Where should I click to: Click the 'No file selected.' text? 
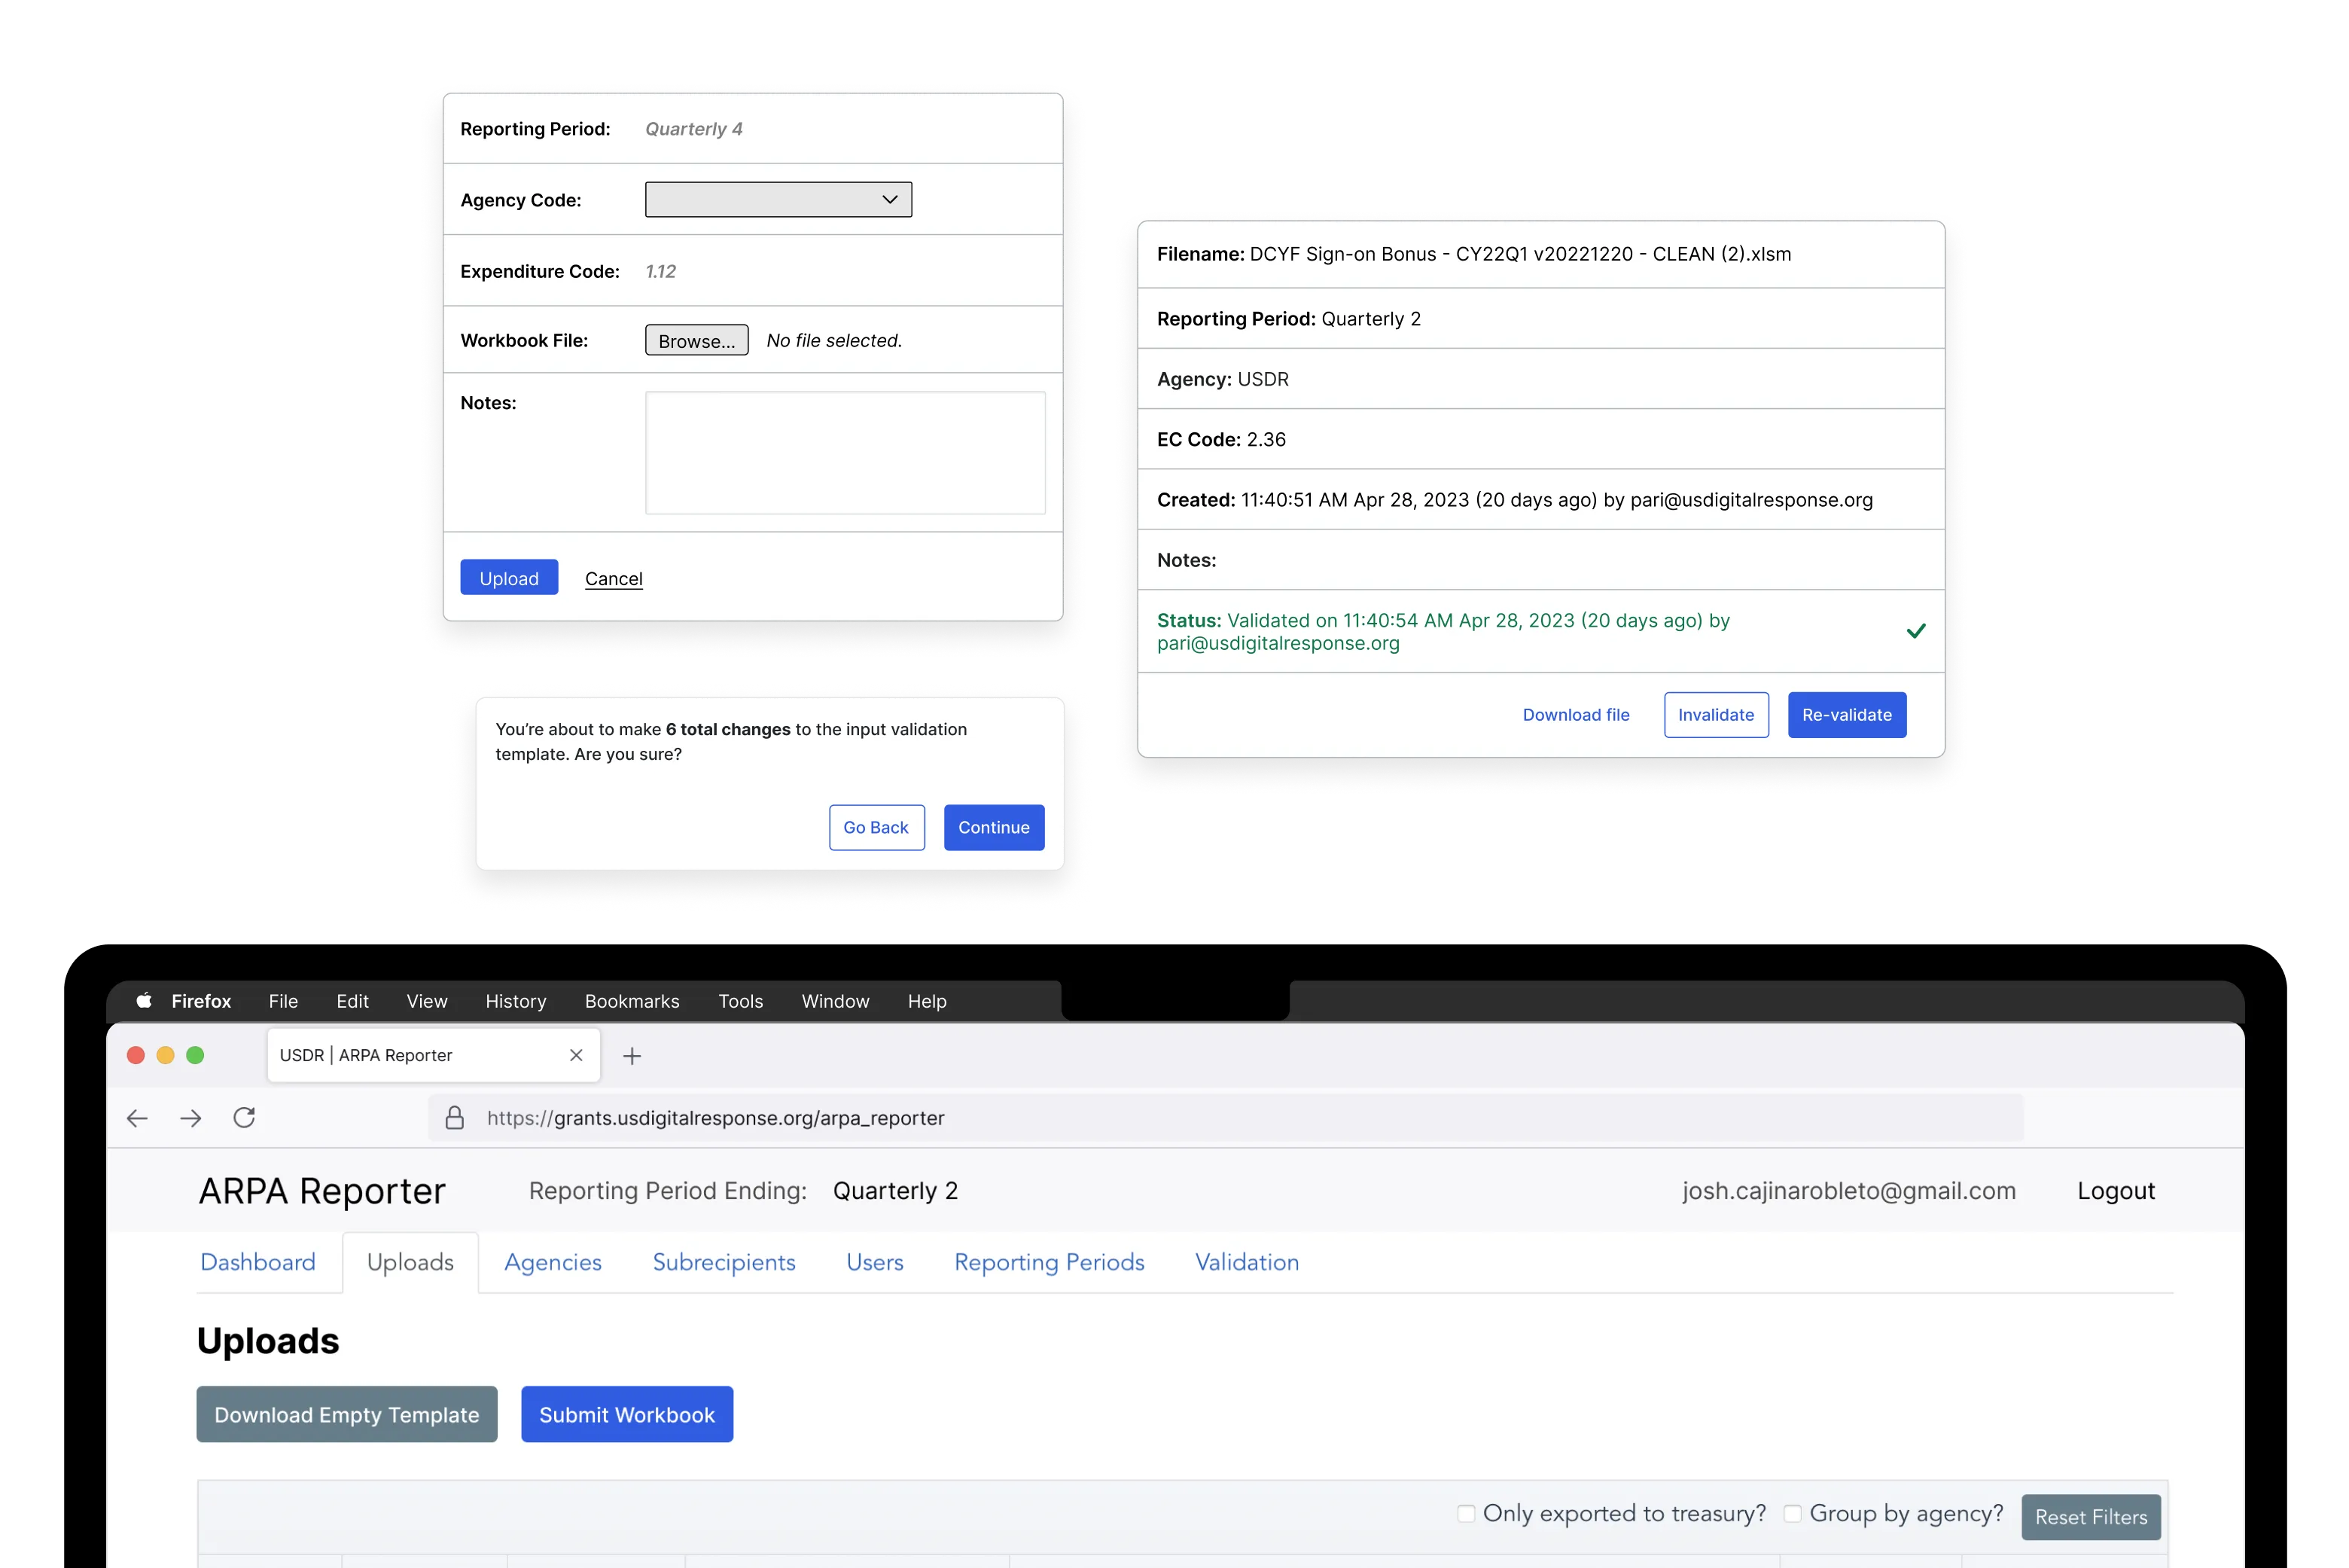click(x=835, y=340)
